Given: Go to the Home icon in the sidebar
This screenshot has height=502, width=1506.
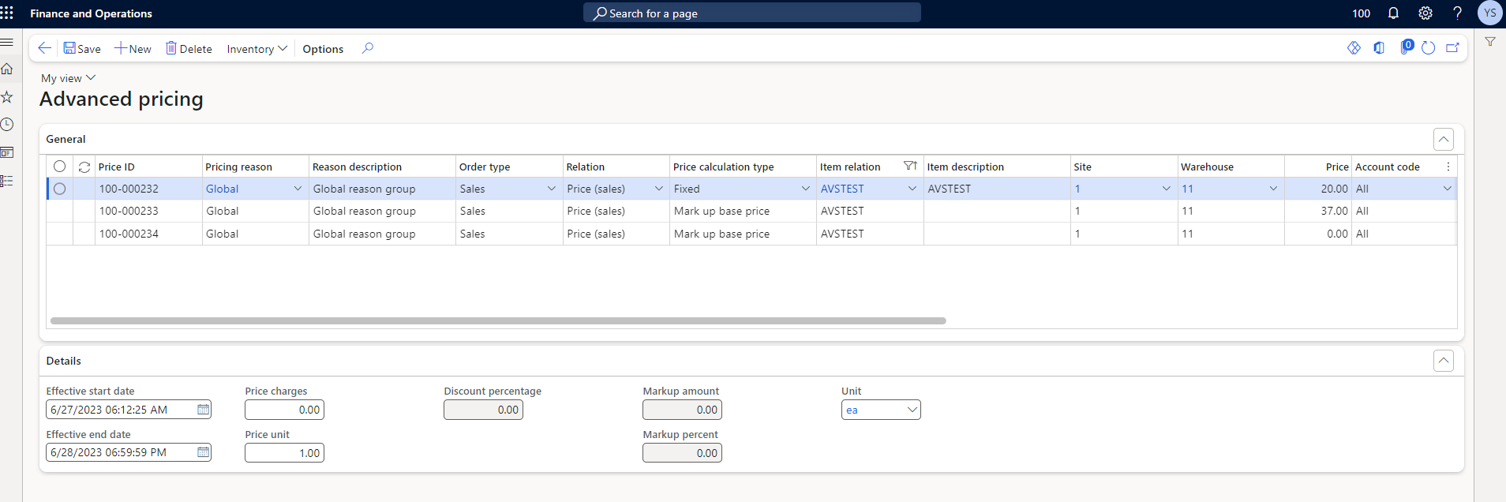Looking at the screenshot, I should tap(7, 69).
